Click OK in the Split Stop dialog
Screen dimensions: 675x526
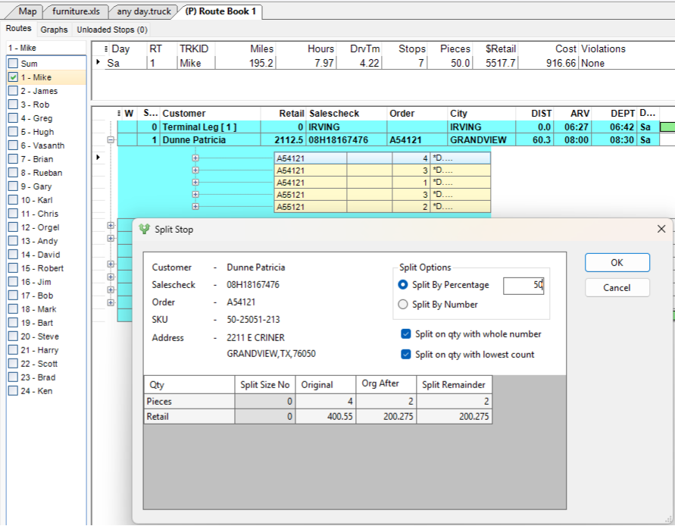[617, 262]
